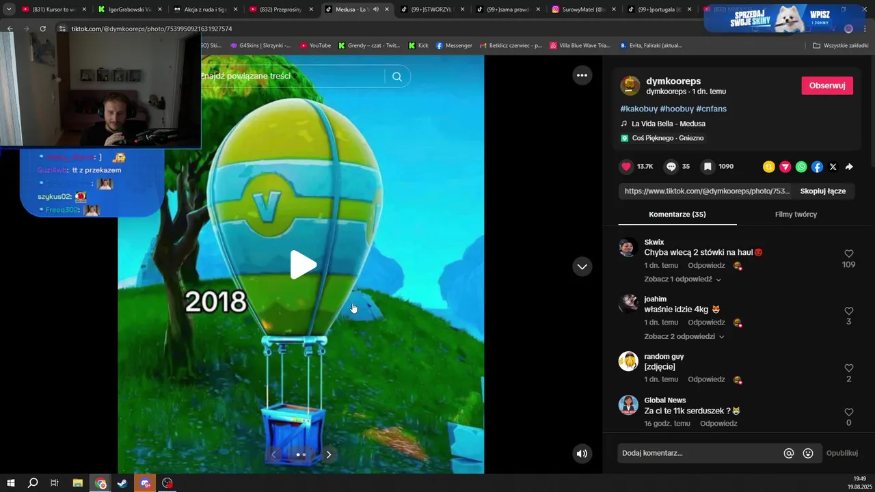Open comments via speech bubble icon
The image size is (875, 492).
(671, 167)
